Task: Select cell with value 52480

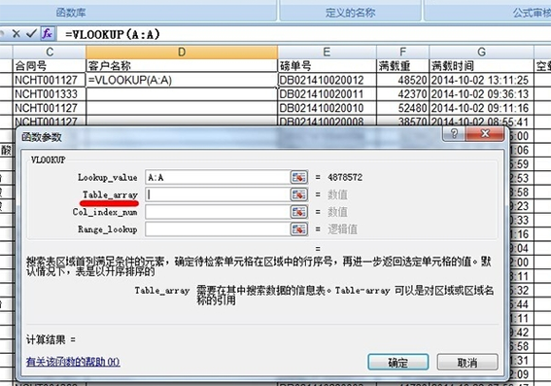Action: [402, 108]
